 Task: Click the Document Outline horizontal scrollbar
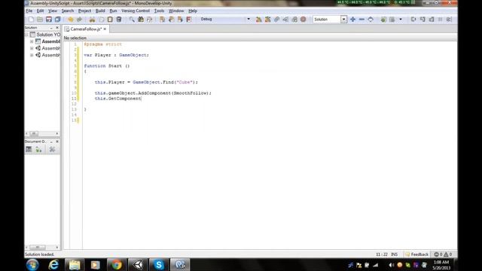pyautogui.click(x=42, y=248)
